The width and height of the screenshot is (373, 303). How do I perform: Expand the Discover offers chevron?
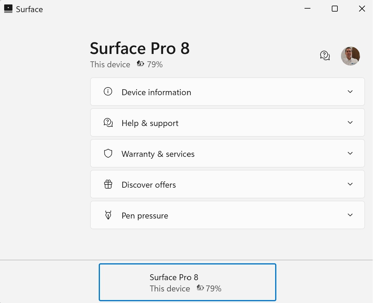pyautogui.click(x=350, y=184)
